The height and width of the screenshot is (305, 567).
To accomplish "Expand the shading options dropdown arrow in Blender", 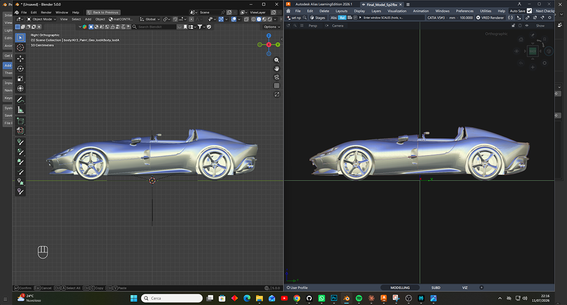I will point(275,19).
